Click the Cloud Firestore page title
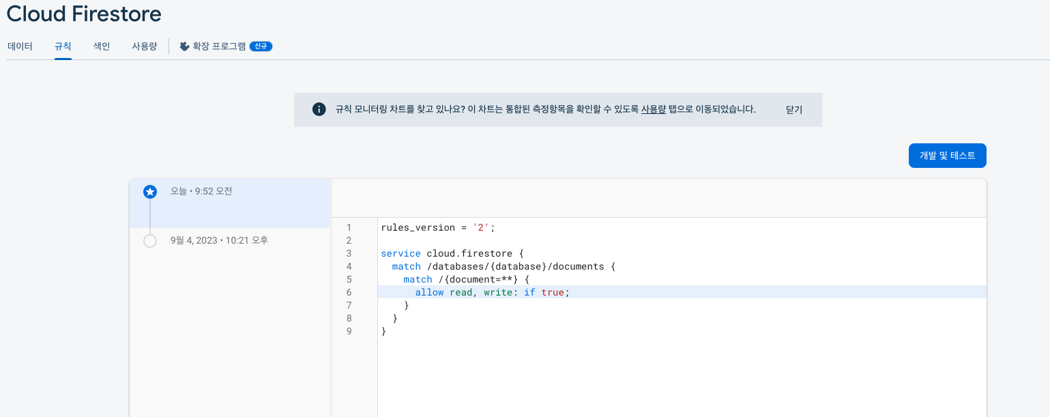This screenshot has height=417, width=1050. [x=84, y=14]
